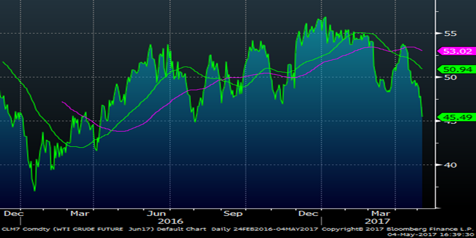This screenshot has height=238, width=476.
Task: Click the Dec label beside the 2017 boundary
Action: [308, 214]
